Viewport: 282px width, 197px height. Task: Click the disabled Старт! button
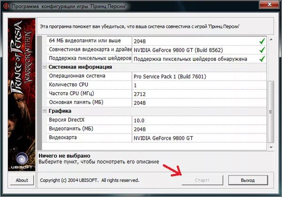(202, 180)
